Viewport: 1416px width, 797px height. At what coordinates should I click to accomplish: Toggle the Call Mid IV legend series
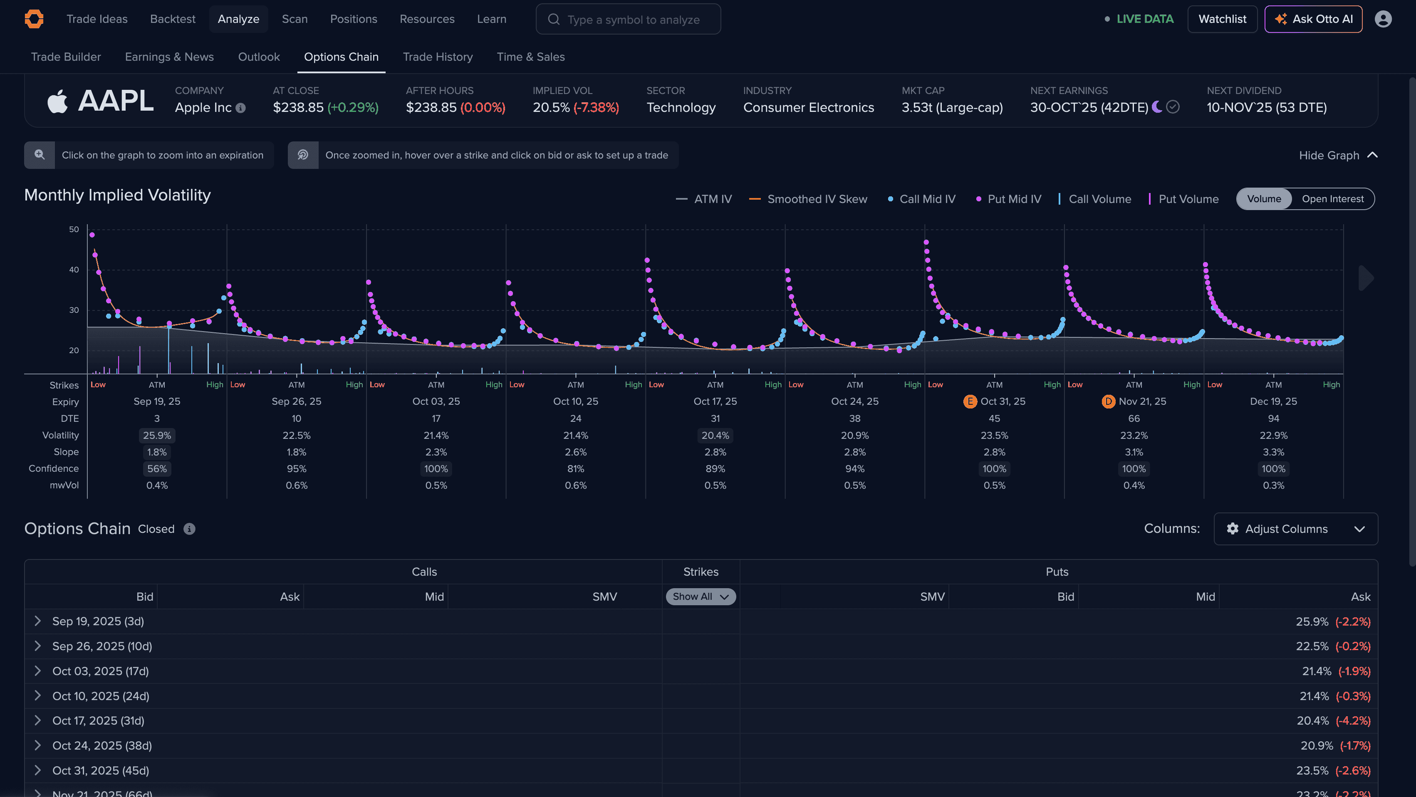tap(921, 199)
